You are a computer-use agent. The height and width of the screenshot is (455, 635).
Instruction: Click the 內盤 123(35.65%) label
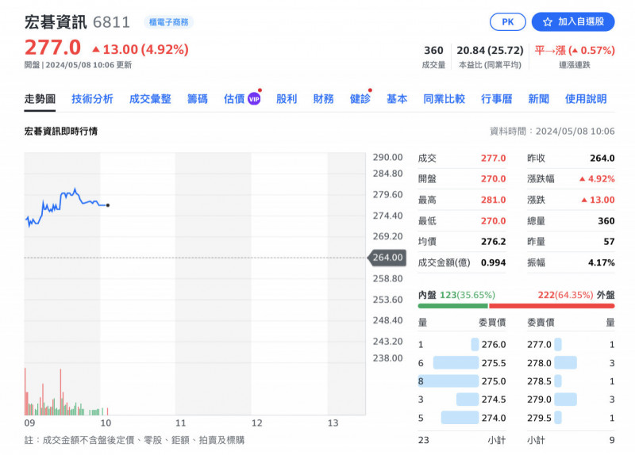[x=456, y=295]
